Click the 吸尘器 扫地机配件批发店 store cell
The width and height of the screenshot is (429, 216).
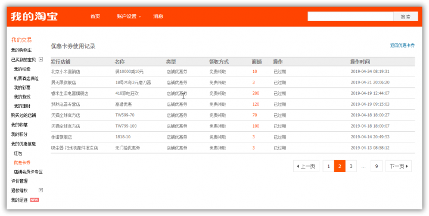tap(74, 148)
